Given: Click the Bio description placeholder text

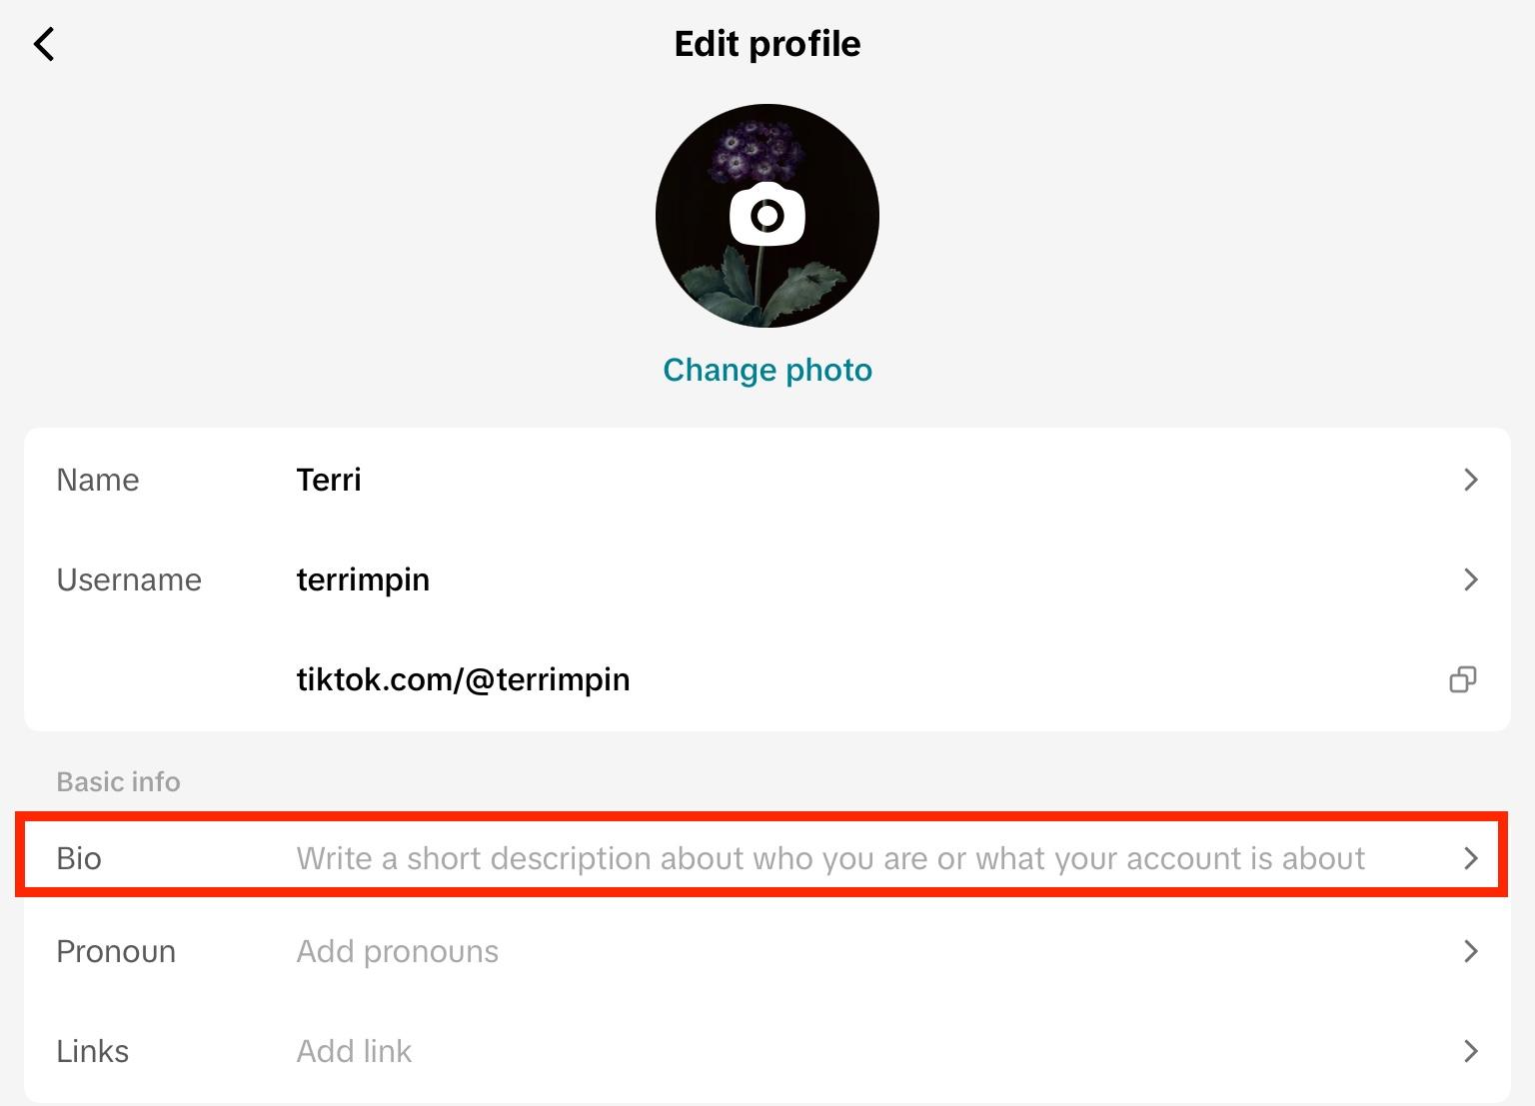Looking at the screenshot, I should 829,858.
